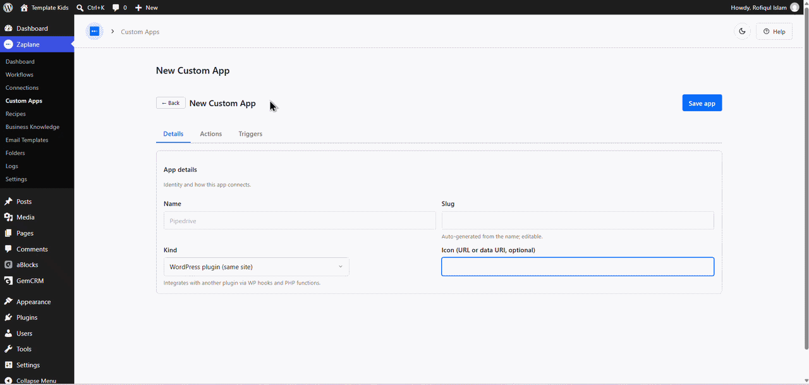The width and height of the screenshot is (809, 385).
Task: Click the user avatar next to Howdy
Action: coord(794,8)
